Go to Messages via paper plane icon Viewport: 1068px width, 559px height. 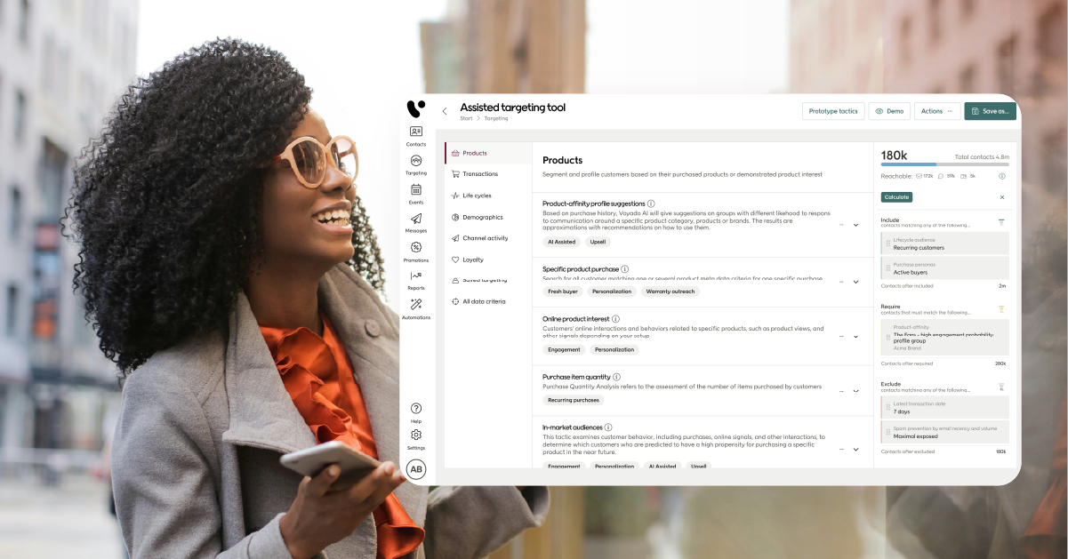pyautogui.click(x=416, y=219)
